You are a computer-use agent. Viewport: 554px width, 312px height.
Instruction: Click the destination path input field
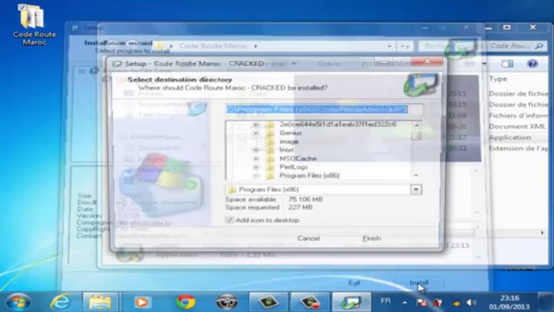324,110
